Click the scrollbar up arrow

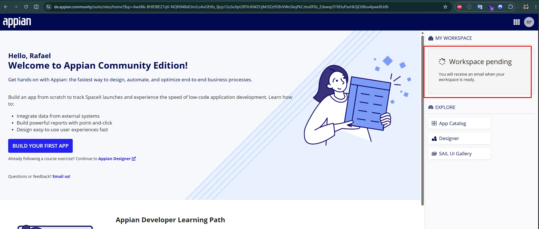click(422, 33)
